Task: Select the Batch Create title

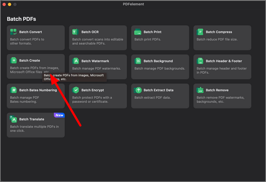Action: click(x=30, y=61)
